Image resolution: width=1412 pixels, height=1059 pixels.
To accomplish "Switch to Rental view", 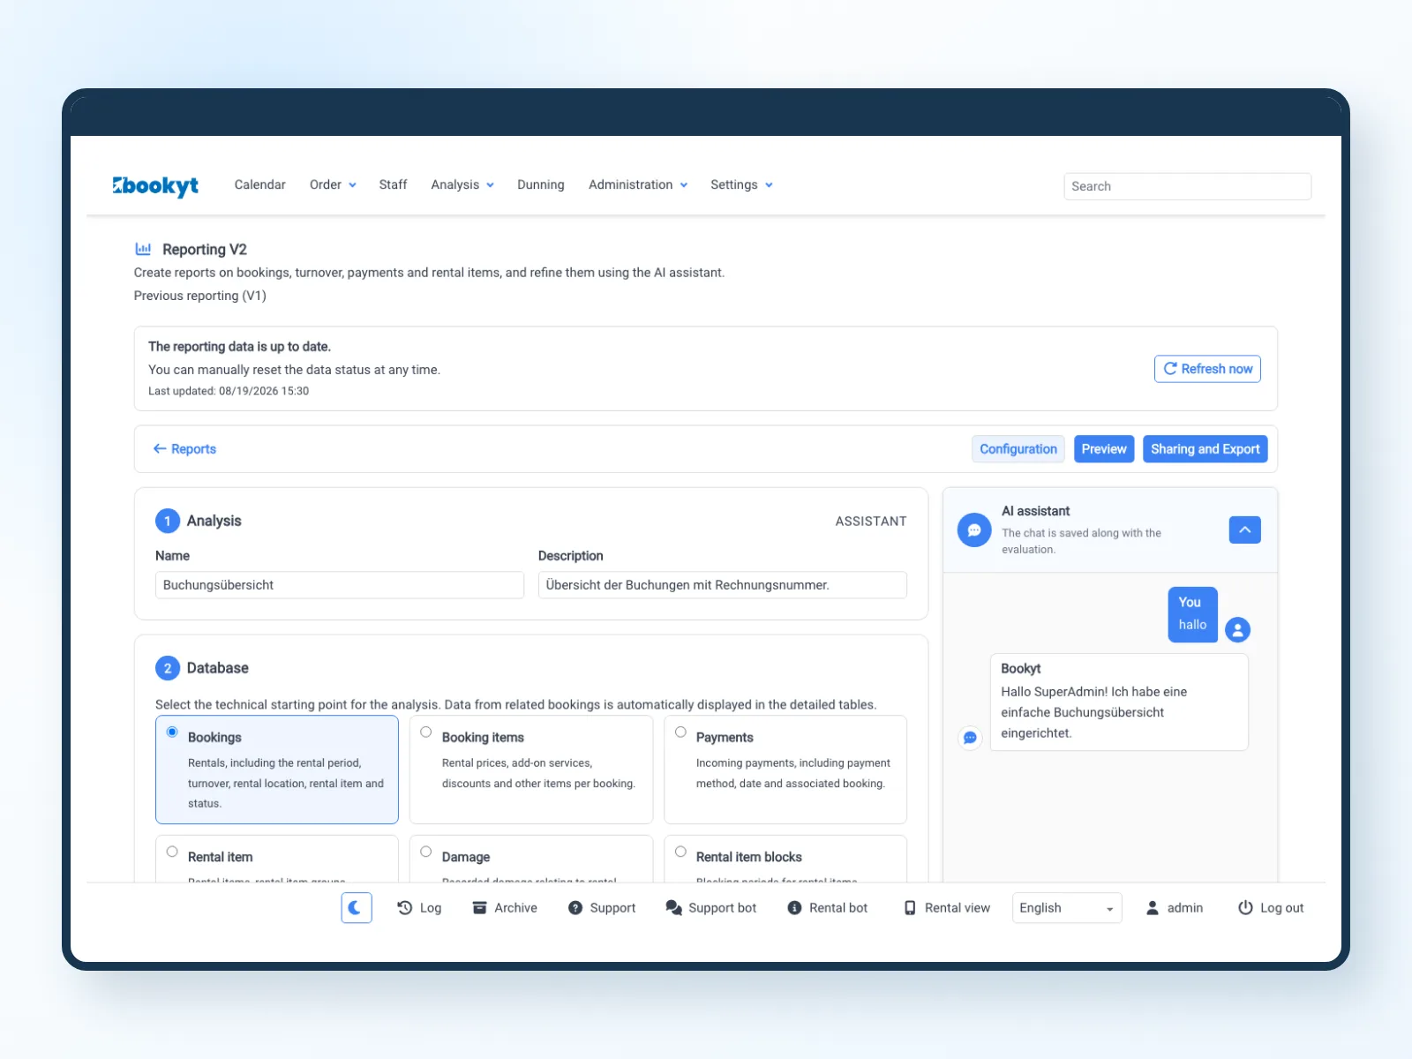I will [x=947, y=907].
